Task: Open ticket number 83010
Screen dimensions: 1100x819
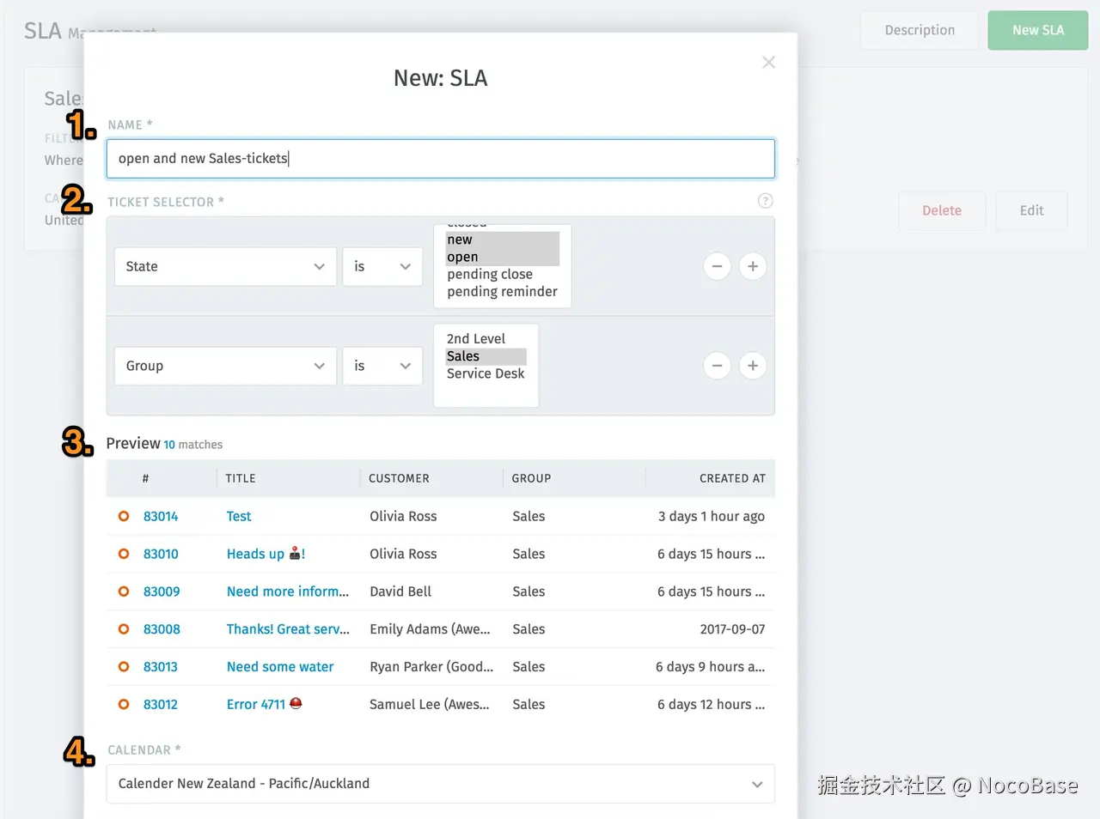Action: click(x=161, y=554)
